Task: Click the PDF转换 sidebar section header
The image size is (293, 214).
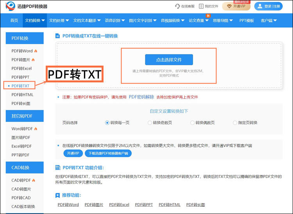Action: 25,38
